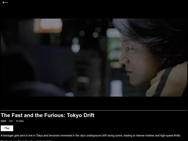Click the dark steering wheel area in preview
Image resolution: width=188 pixels, height=141 pixels.
coord(36,89)
